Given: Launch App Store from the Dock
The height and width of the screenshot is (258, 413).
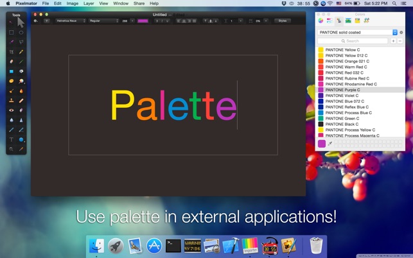Looking at the screenshot, I should coord(154,246).
